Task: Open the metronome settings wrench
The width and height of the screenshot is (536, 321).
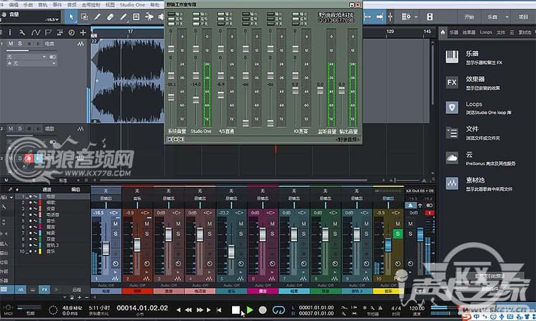Action: [372, 308]
